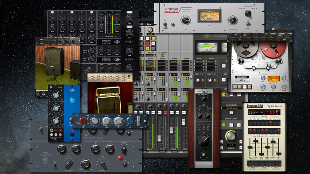This screenshot has height=174, width=310.
Task: Click the API 550A LF band knob
Action: click(x=56, y=121)
